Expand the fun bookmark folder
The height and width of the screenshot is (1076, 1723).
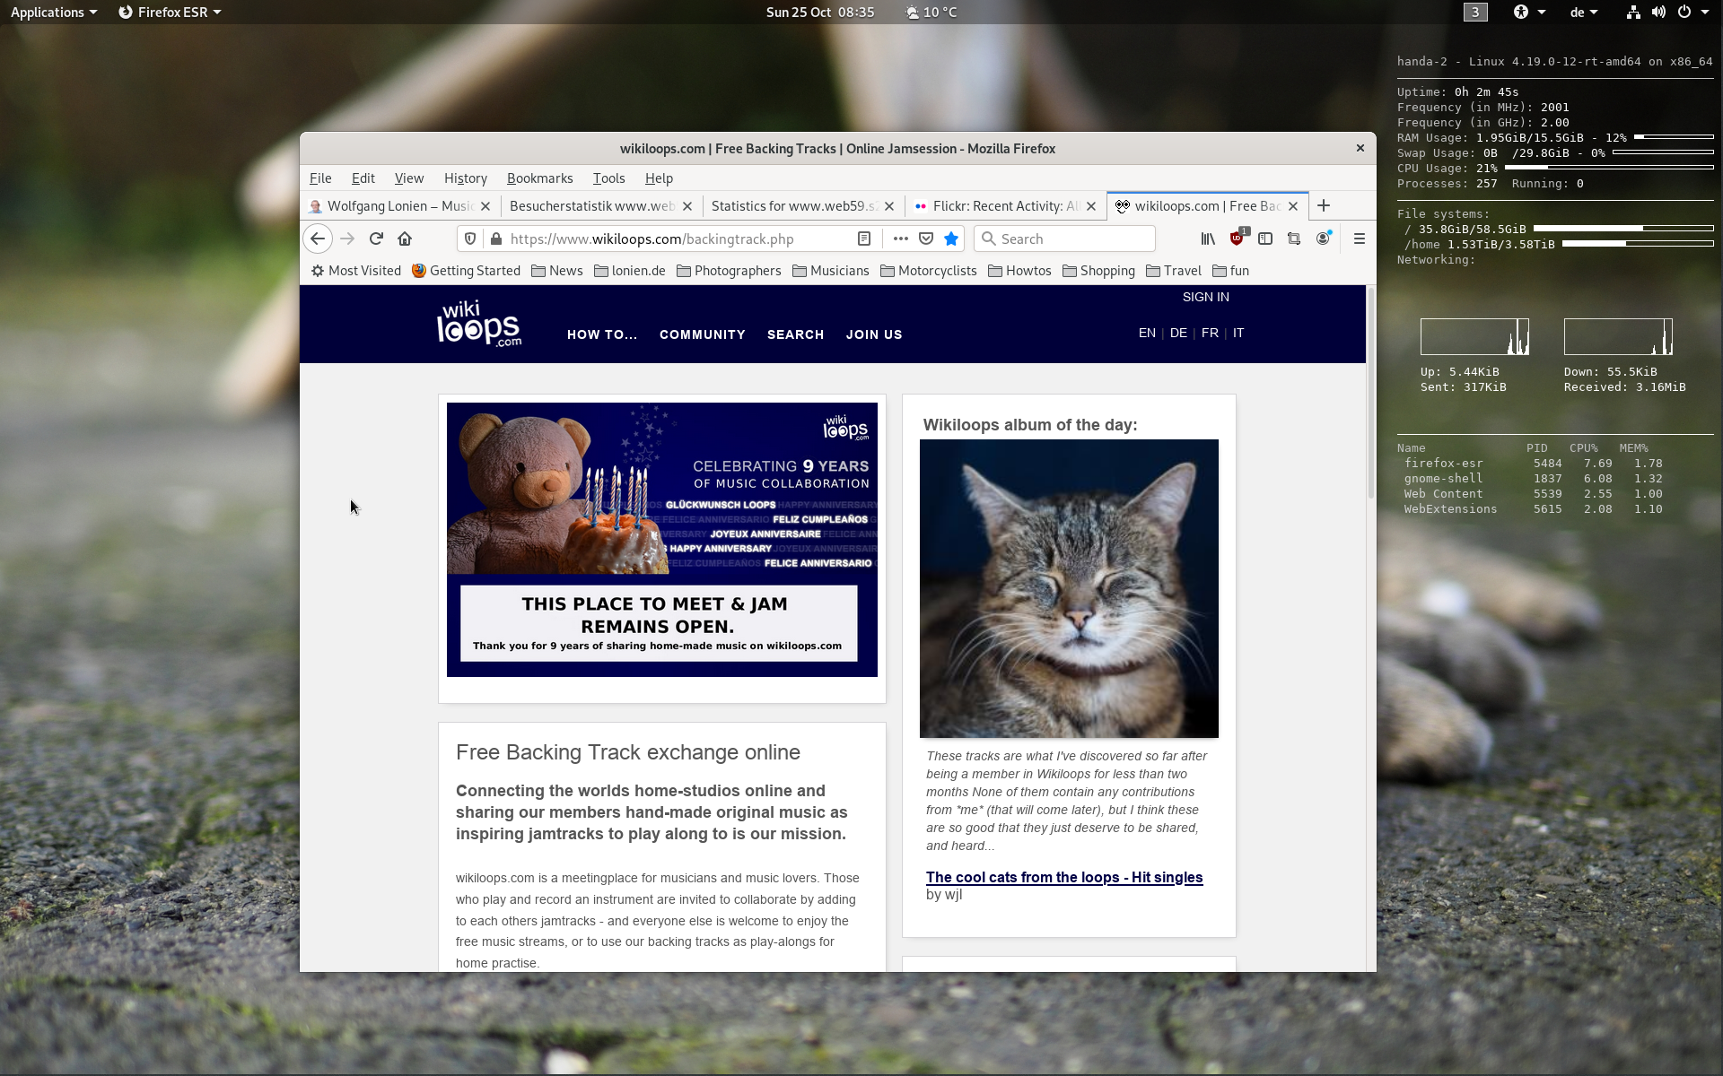(x=1230, y=271)
